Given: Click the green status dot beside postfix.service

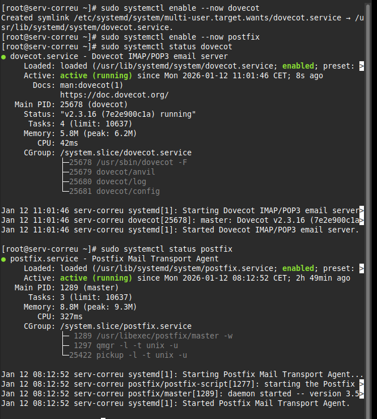Looking at the screenshot, I should (x=4, y=259).
